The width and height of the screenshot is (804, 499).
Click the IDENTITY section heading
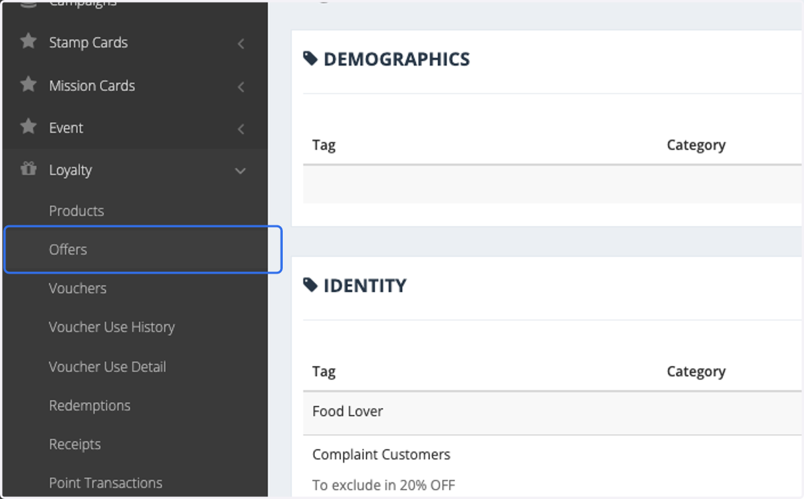pos(365,286)
